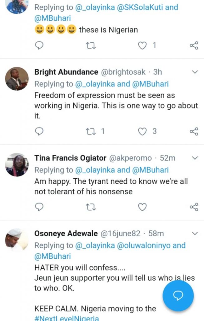Viewport: 204px width, 321px height.
Task: Like Tina Francis Ogiator's tweet
Action: (x=142, y=207)
